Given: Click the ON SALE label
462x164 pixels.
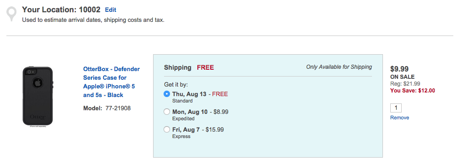Looking at the screenshot, I should [x=402, y=77].
